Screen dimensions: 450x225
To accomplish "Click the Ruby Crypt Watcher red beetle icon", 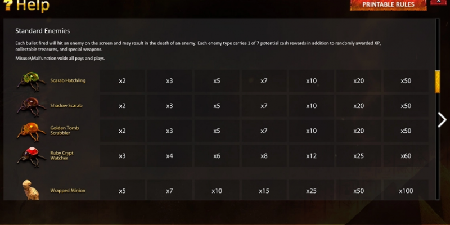I will click(x=31, y=157).
